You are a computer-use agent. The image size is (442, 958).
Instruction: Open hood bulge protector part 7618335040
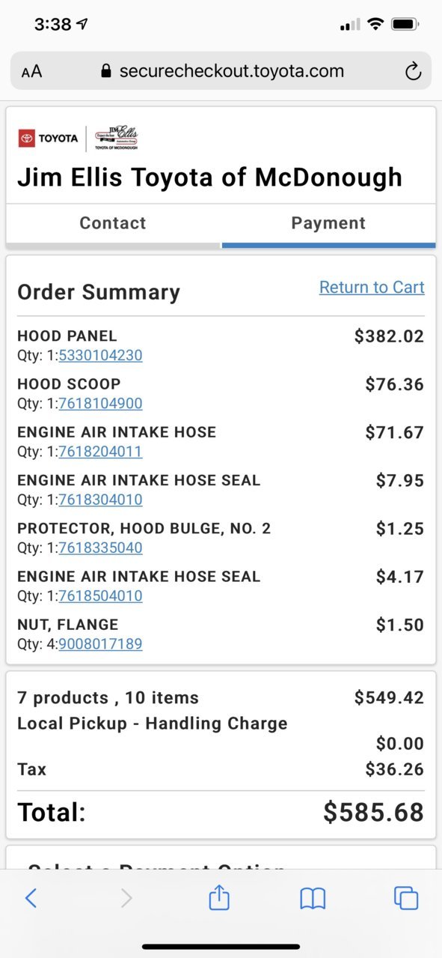tap(100, 548)
